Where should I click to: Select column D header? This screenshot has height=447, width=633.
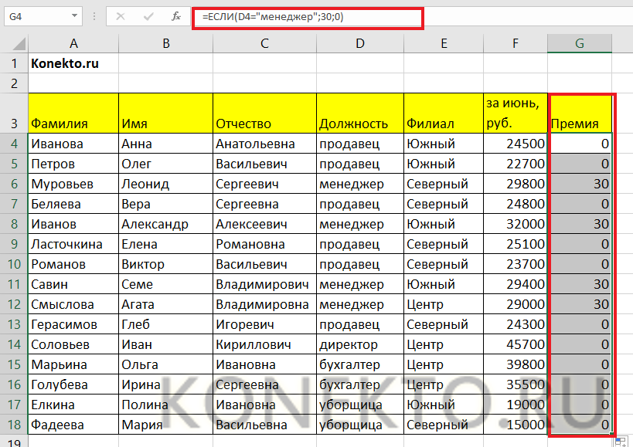(359, 45)
